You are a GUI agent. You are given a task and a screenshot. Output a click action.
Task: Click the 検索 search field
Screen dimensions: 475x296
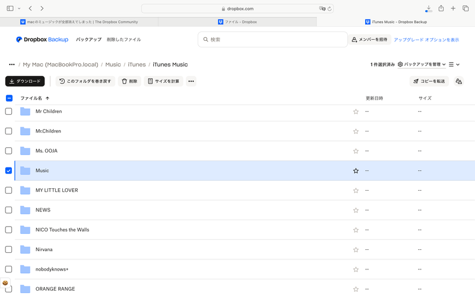click(273, 40)
